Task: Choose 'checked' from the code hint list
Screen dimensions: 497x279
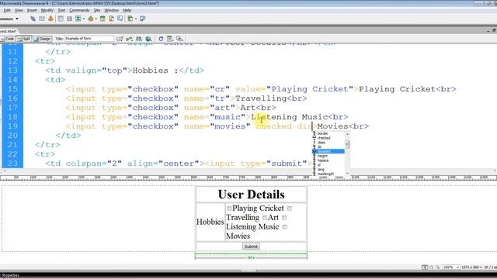Action: pos(324,138)
